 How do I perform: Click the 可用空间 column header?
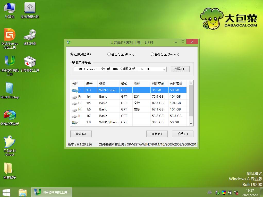coord(159,83)
